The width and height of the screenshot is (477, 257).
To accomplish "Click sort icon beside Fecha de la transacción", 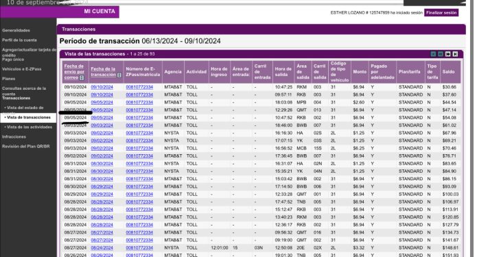I will point(119,75).
